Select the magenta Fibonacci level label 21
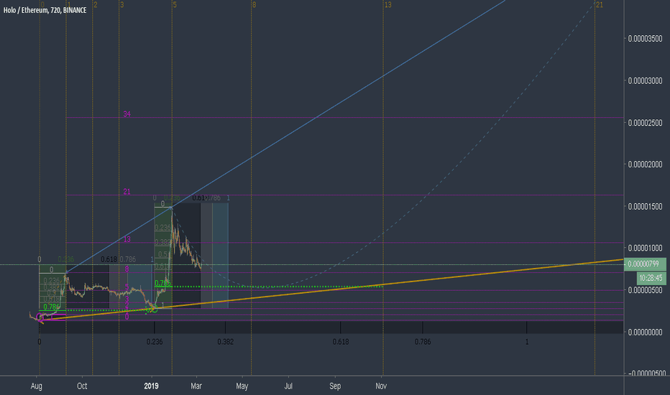Image resolution: width=670 pixels, height=395 pixels. pos(127,192)
